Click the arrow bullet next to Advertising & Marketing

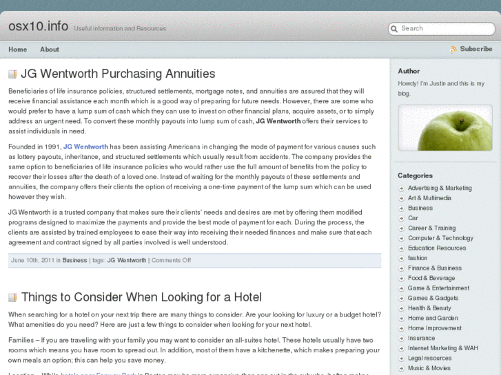click(x=401, y=189)
